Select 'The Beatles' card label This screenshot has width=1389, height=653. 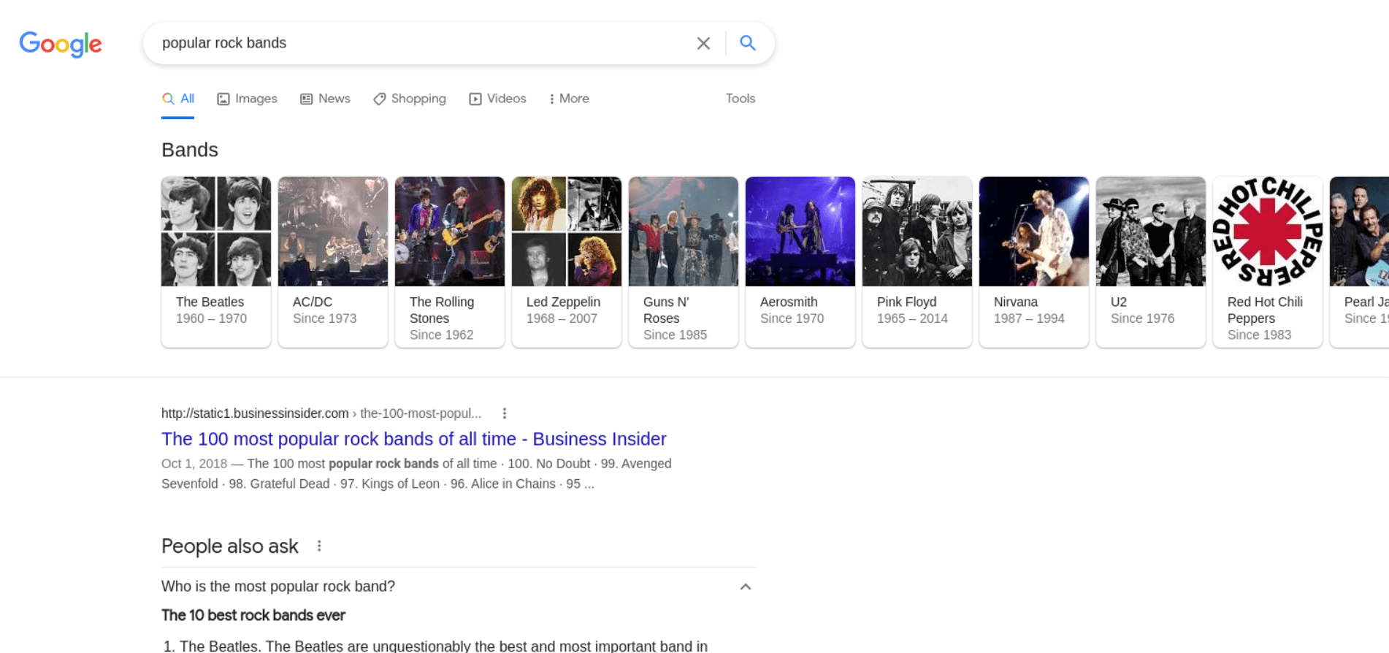(x=210, y=302)
